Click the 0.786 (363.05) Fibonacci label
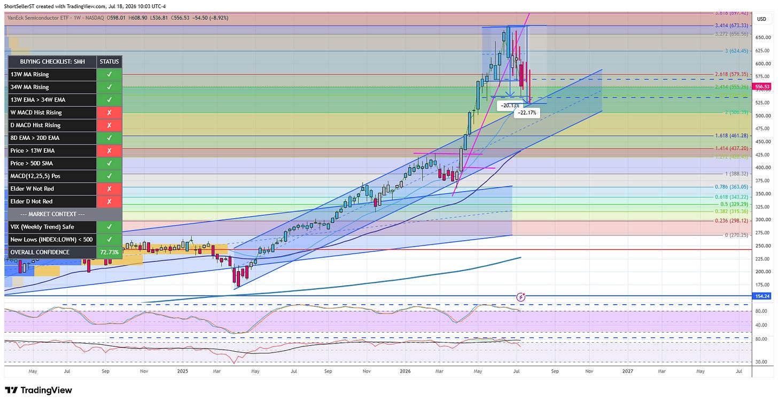The width and height of the screenshot is (778, 403). pos(733,187)
